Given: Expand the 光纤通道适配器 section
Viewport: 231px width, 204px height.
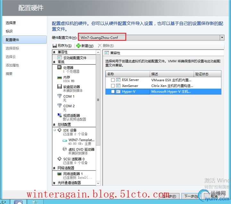Looking at the screenshot, I should (54, 183).
